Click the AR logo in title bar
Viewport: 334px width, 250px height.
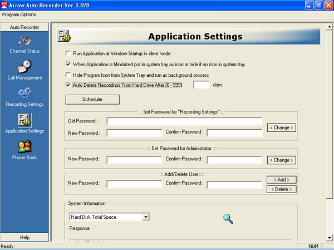tap(4, 4)
